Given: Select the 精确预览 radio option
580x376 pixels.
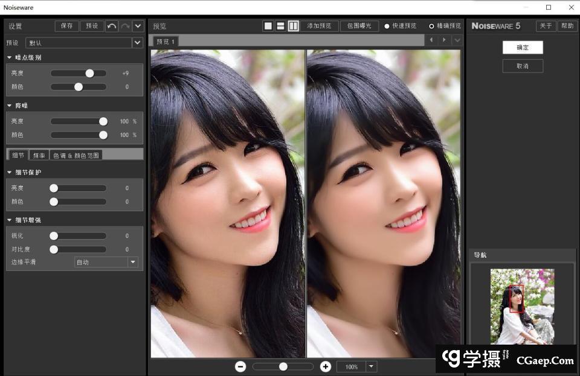Looking at the screenshot, I should tap(431, 26).
